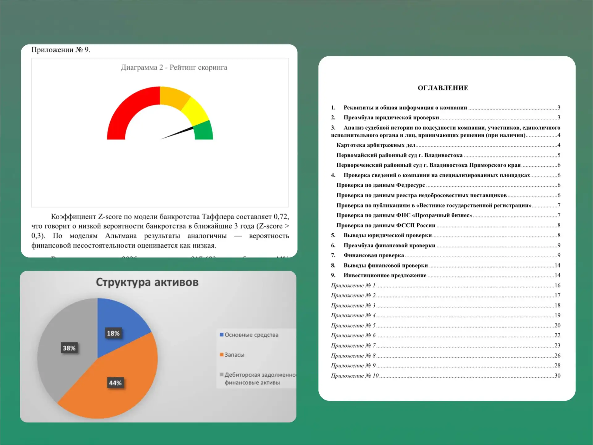Click 'Приложение № 4' in contents

tap(445, 315)
